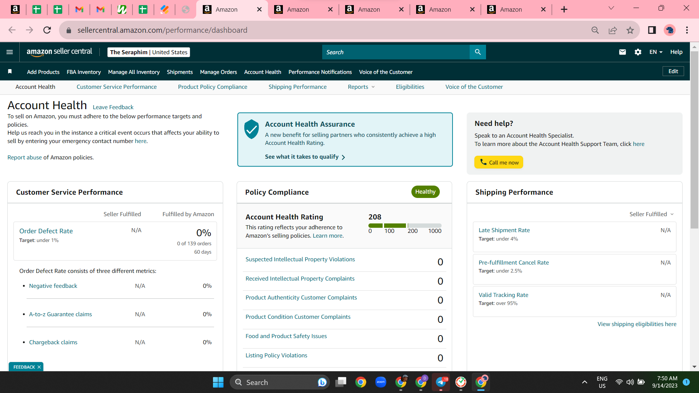Open the Leave Feedback link
Screen dimensions: 699x393
(113, 107)
